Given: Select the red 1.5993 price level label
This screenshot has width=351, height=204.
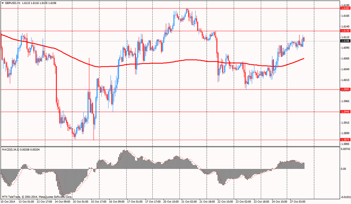Looking at the screenshot, I should point(345,89).
